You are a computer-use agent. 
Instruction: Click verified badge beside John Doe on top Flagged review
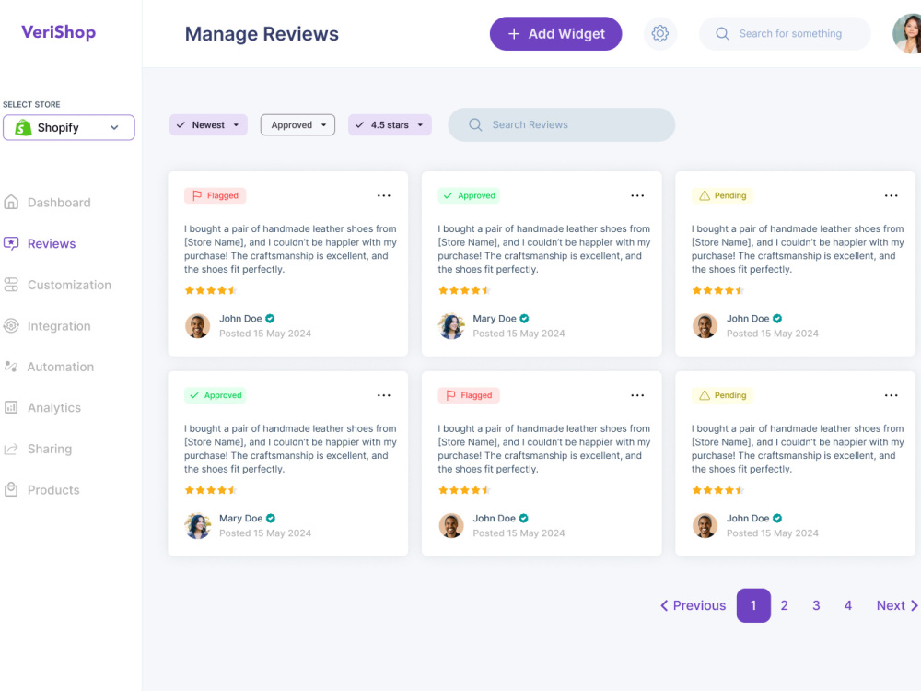pyautogui.click(x=270, y=319)
